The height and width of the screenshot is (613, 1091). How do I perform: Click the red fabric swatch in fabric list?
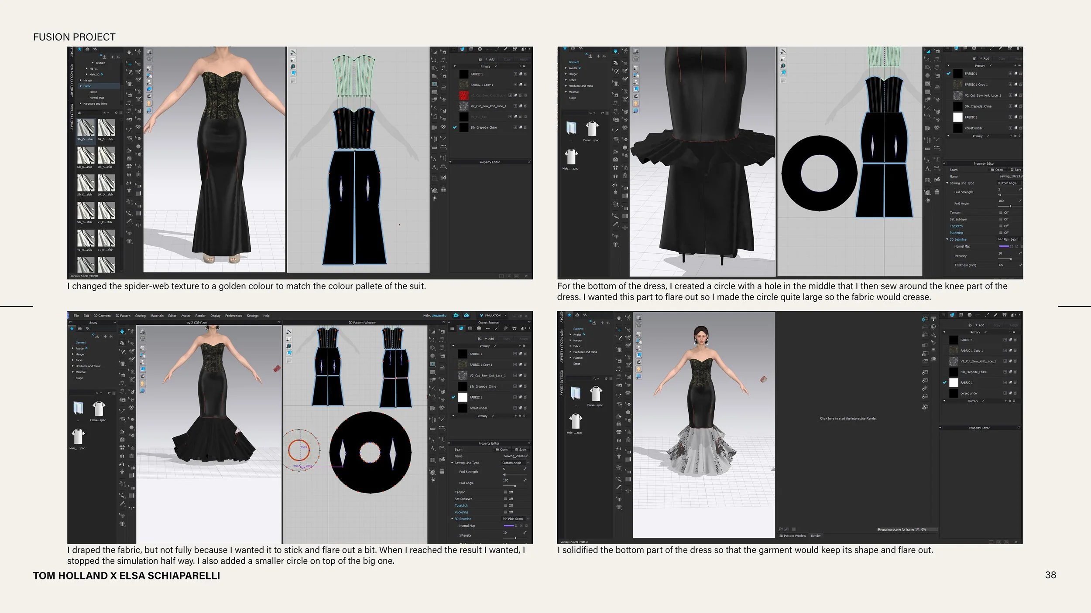(x=463, y=95)
